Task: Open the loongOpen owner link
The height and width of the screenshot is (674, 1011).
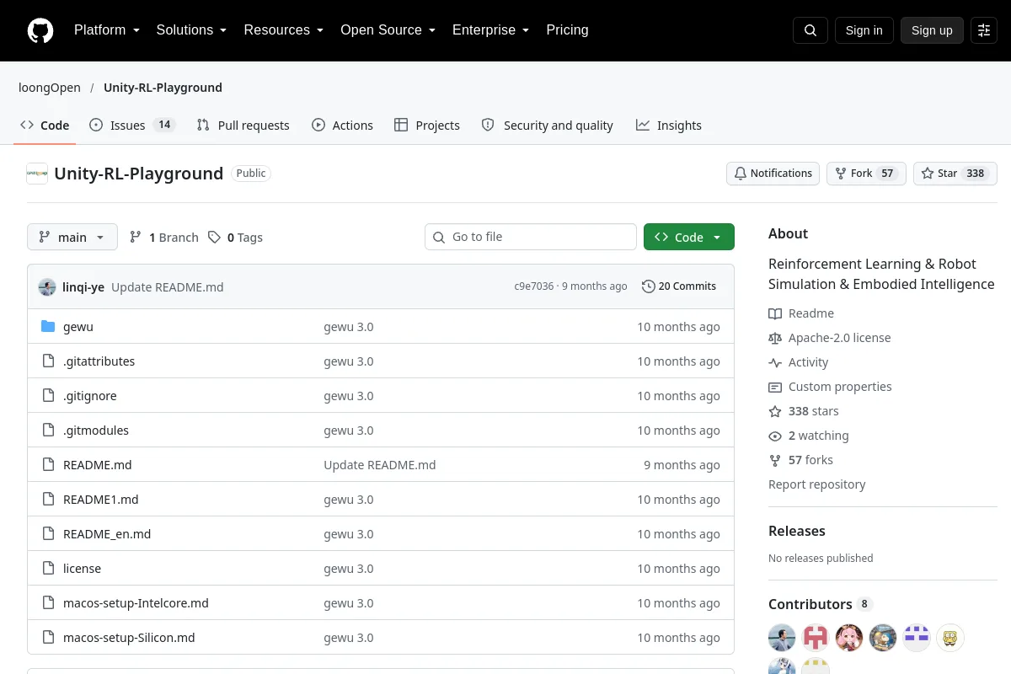Action: [50, 88]
